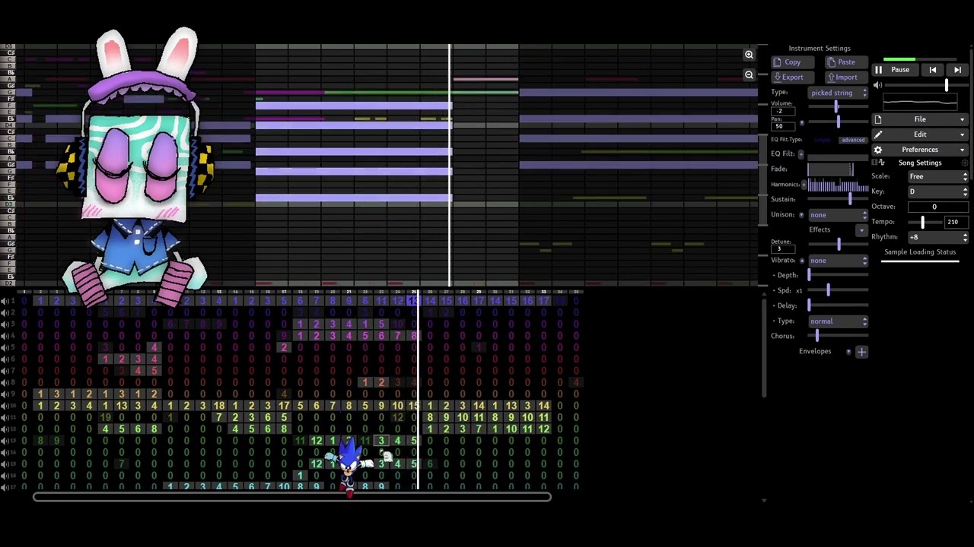The image size is (974, 547).
Task: Mute channel 16 speaker icon
Action: tap(5, 476)
